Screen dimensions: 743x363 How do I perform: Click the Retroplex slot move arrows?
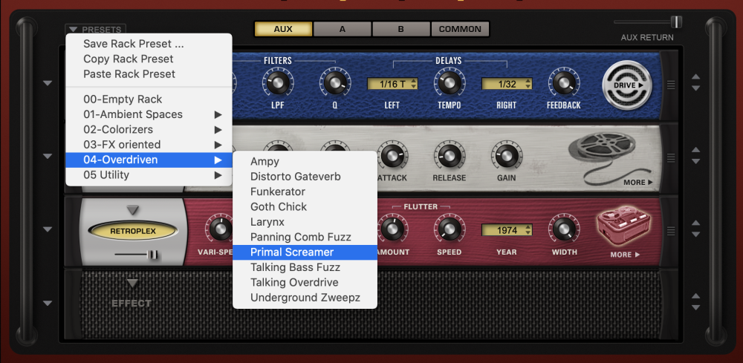[x=695, y=229]
